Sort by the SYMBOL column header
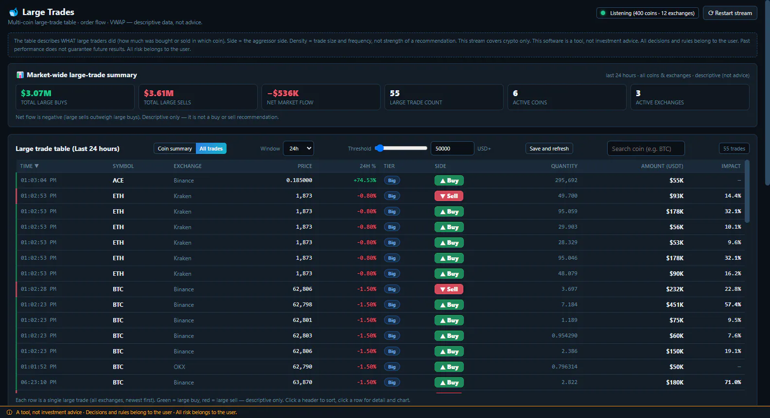The image size is (770, 418). (123, 166)
